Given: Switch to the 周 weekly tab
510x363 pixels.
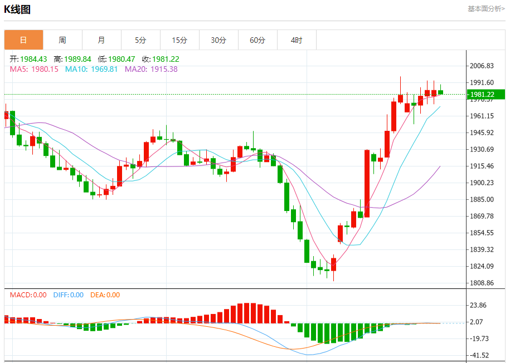Looking at the screenshot, I should pos(62,40).
